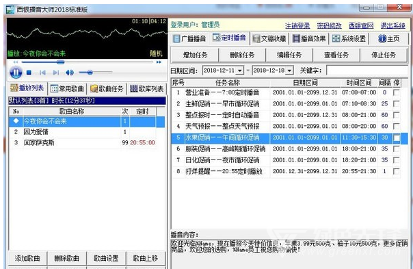The image size is (413, 269).
Task: Open the 常用歌曲 tab
Action: 68,89
